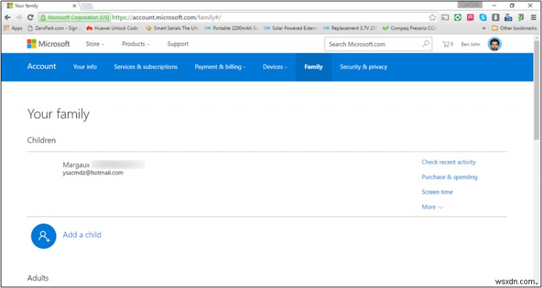542x288 pixels.
Task: Bookmark page with the star icon
Action: pos(432,17)
